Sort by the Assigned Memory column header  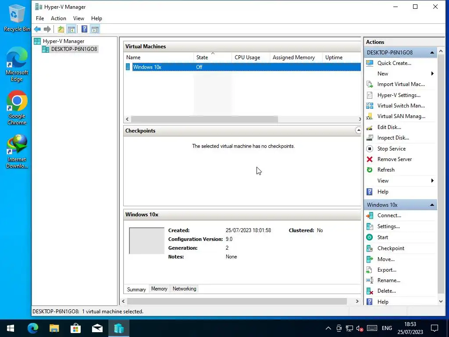tap(296, 57)
